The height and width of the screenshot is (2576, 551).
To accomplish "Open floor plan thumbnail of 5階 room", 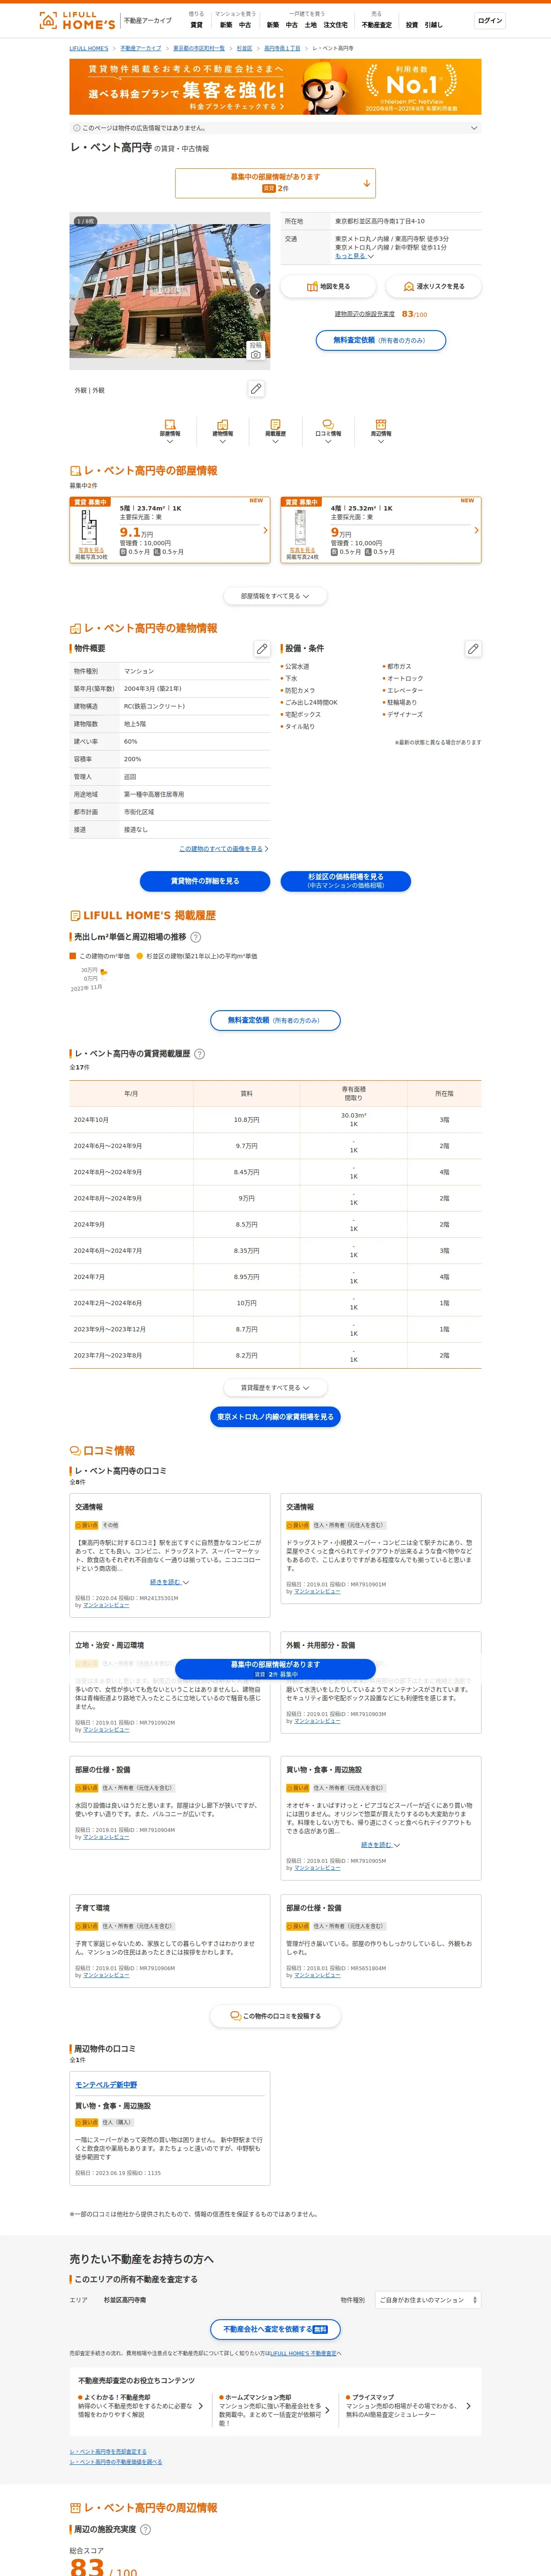I will 90,527.
